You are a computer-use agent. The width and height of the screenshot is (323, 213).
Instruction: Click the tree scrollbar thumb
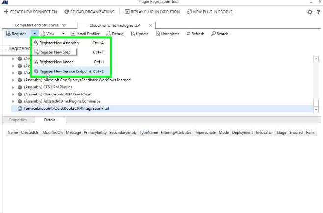pos(316,103)
